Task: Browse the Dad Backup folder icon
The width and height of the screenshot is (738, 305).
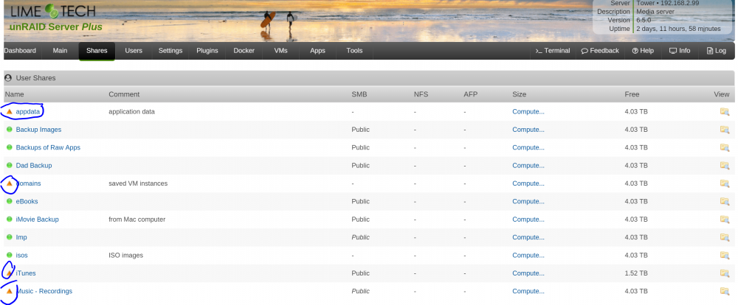Action: coord(725,166)
